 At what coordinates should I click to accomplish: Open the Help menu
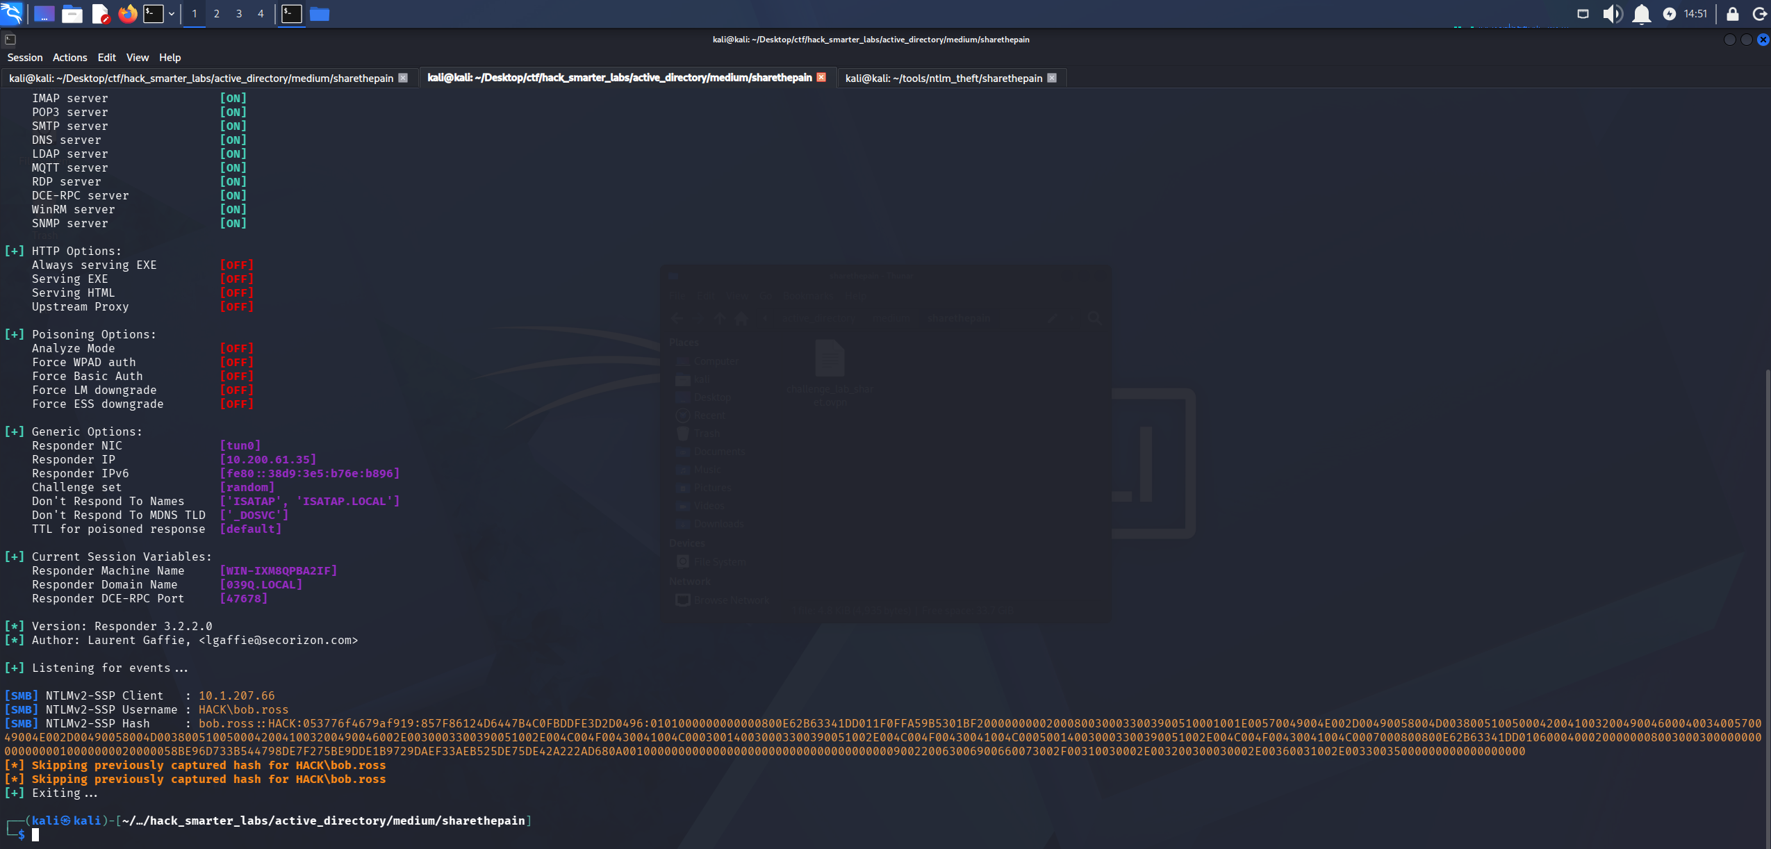coord(170,58)
